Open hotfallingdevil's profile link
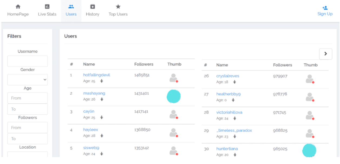 click(97, 75)
